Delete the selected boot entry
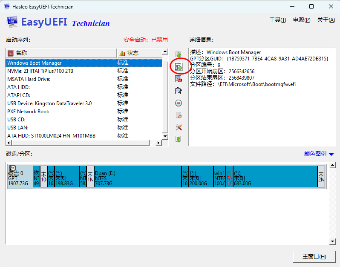The image size is (340, 267). (179, 79)
